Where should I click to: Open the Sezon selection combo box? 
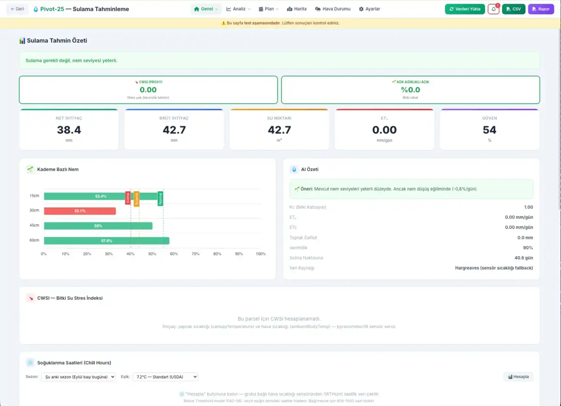[x=78, y=377]
